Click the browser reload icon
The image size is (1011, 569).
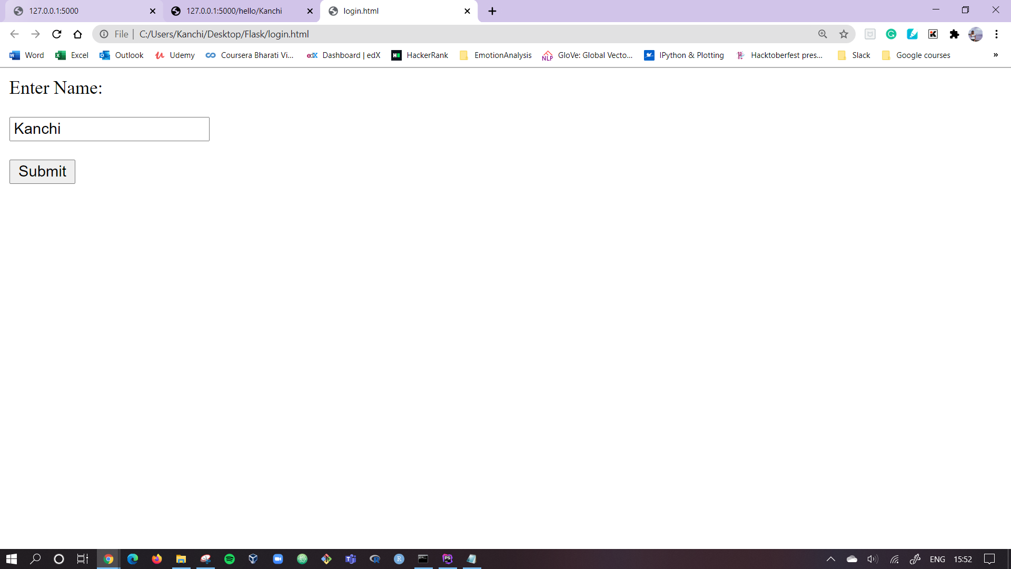click(57, 34)
